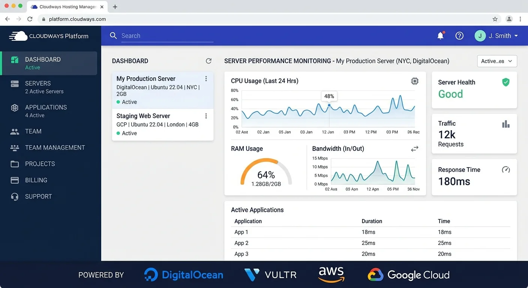Click the Response Time gauge icon
Viewport: 528px width, 288px height.
[x=505, y=169]
